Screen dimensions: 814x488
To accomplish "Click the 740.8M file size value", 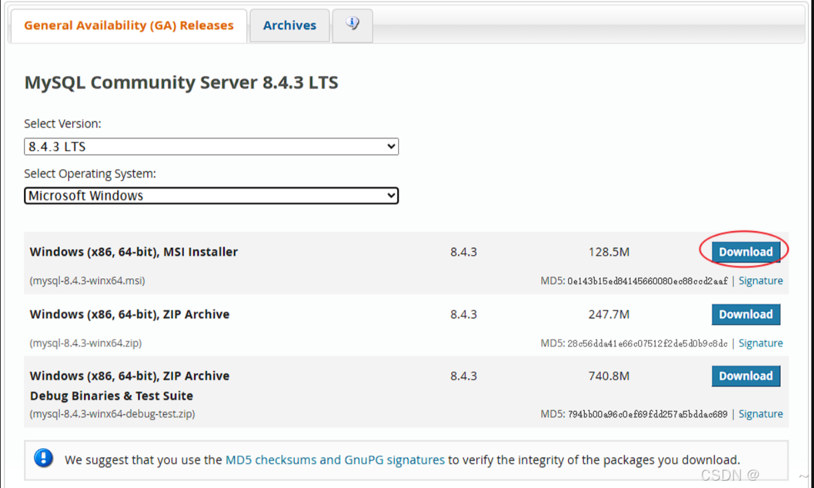I will pos(609,376).
